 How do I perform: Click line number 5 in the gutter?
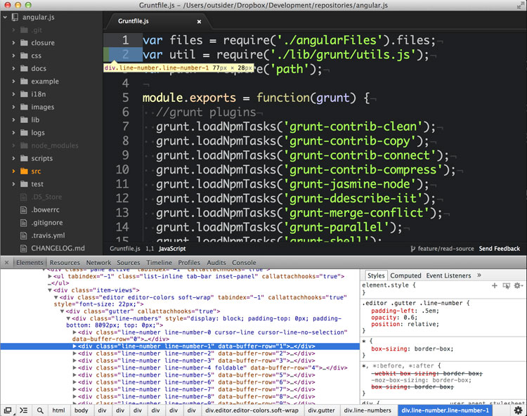coord(125,98)
